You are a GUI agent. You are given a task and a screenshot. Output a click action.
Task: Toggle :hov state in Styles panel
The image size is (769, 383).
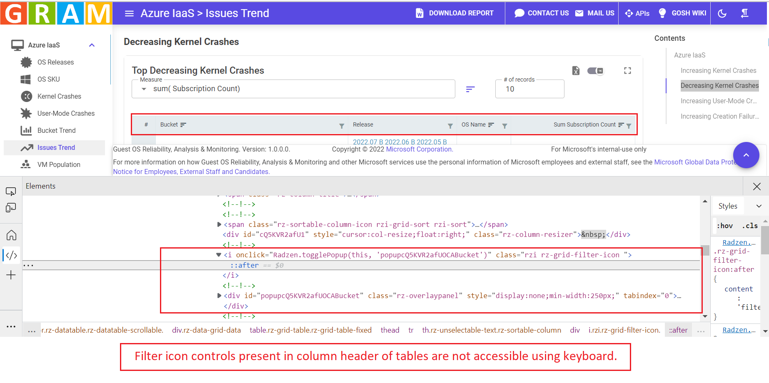point(724,225)
